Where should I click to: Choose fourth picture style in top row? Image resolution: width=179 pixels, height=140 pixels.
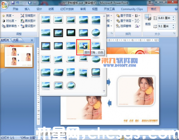[x=83, y=20]
